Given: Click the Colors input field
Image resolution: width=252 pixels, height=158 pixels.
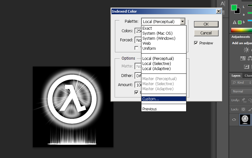Looking at the screenshot, I should (138, 31).
